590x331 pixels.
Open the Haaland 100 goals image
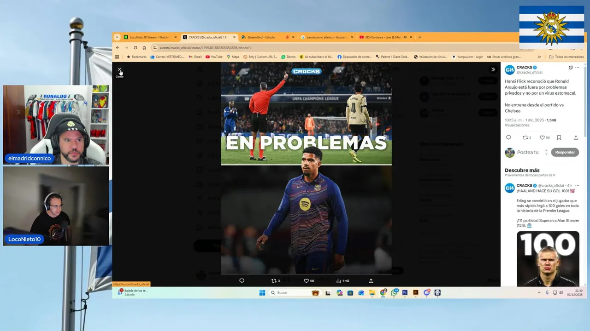(x=548, y=259)
